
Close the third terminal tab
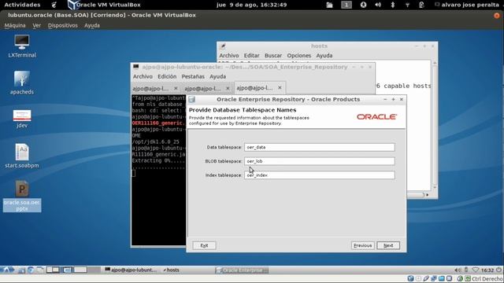pos(280,87)
